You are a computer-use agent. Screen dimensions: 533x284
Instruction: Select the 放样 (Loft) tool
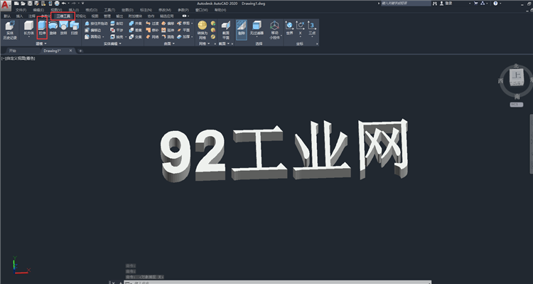point(63,28)
